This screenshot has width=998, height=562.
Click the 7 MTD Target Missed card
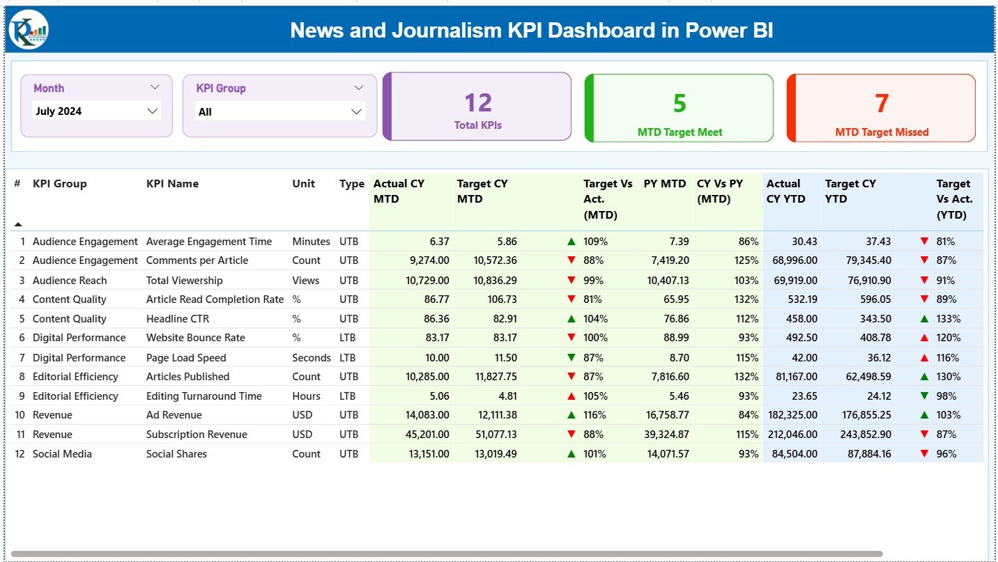(x=880, y=108)
